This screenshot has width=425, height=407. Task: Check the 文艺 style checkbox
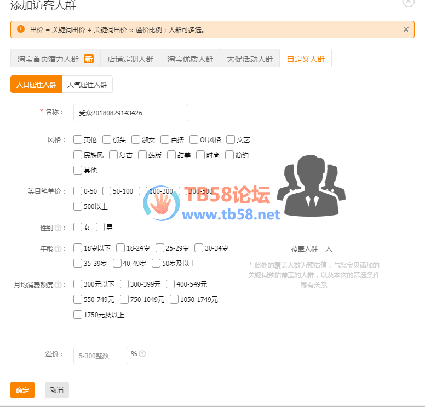[x=231, y=139]
